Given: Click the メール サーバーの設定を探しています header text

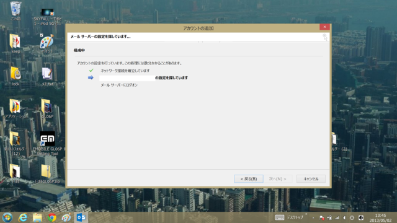Looking at the screenshot, I should [100, 37].
